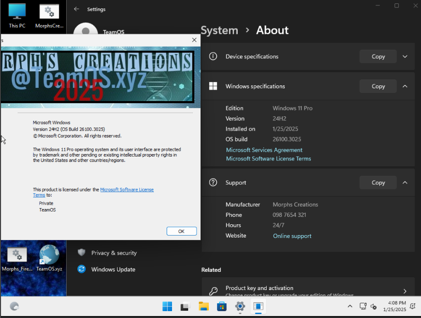421x318 pixels.
Task: Click the TeamOS licensee name in winver dialog
Action: coord(48,210)
